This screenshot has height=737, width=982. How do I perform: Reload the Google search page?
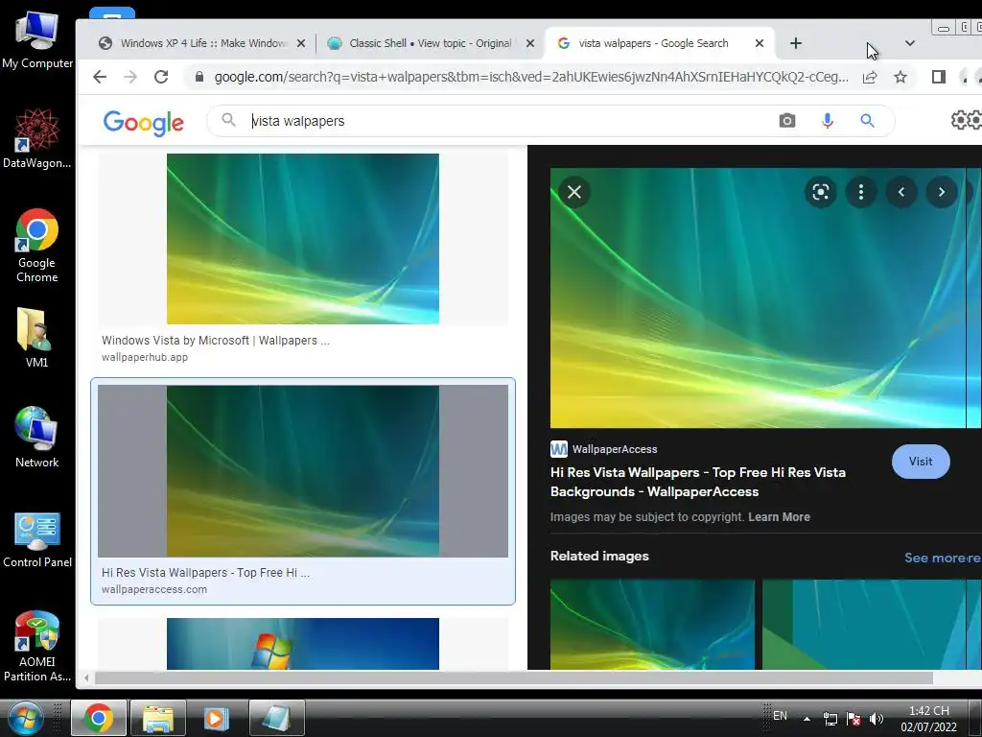(161, 77)
